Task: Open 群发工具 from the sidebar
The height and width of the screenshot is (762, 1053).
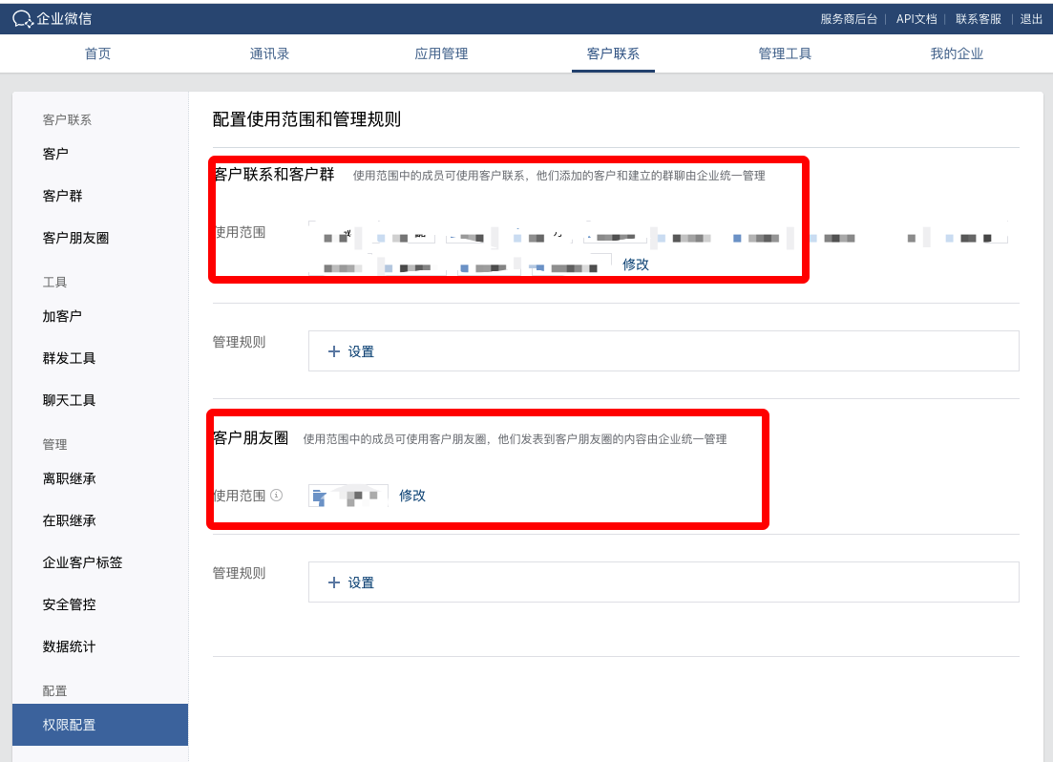Action: click(69, 358)
